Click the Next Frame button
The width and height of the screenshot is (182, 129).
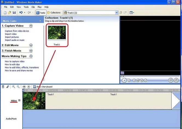coord(142,80)
